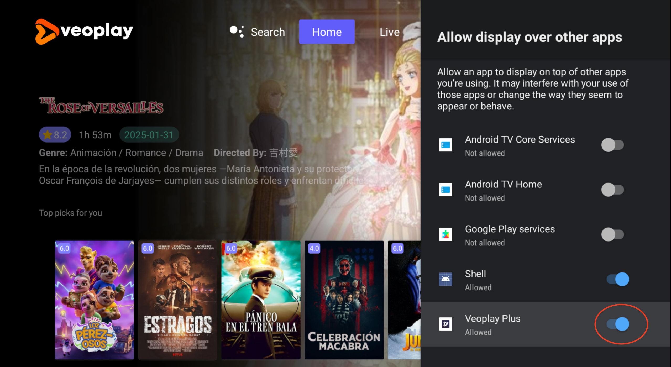671x367 pixels.
Task: Open the Estragos movie poster
Action: pos(178,300)
